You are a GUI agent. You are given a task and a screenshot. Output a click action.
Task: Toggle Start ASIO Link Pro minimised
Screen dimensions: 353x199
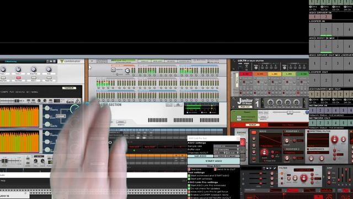click(x=189, y=185)
